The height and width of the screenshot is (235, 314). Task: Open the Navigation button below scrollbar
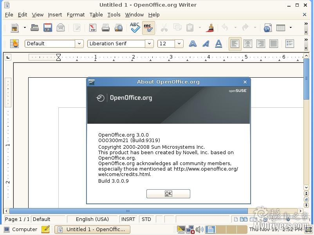pos(306,199)
